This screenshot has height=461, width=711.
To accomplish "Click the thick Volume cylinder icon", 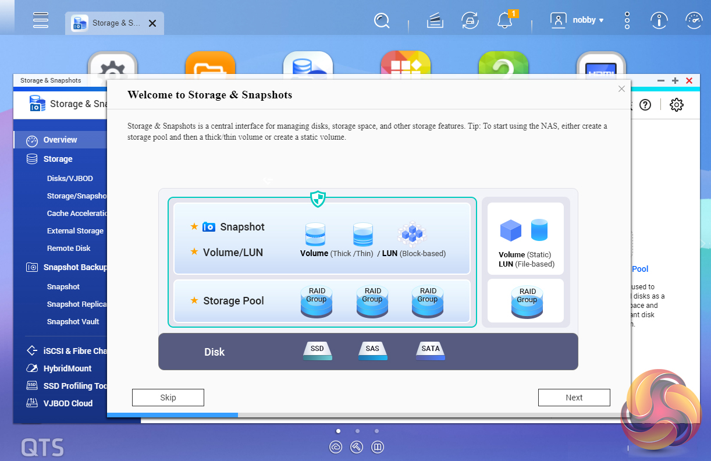I will point(315,234).
